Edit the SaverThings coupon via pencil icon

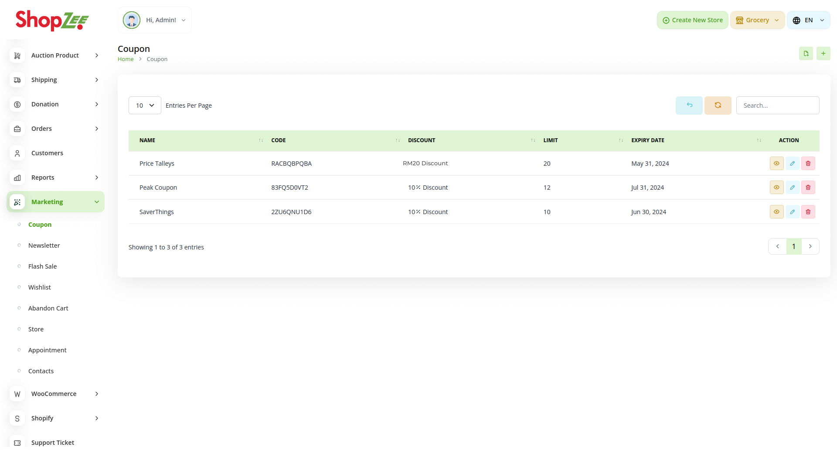792,212
